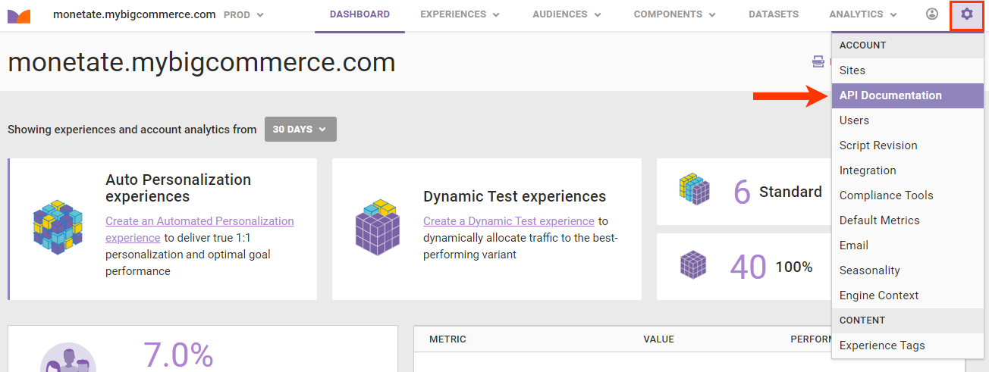Image resolution: width=989 pixels, height=372 pixels.
Task: Select Users in settings menu
Action: (x=907, y=120)
